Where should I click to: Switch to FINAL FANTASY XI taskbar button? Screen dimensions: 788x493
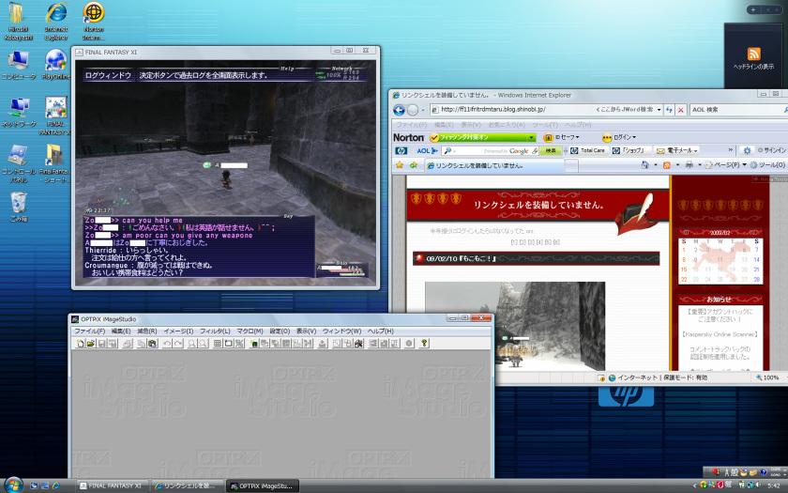[x=112, y=486]
